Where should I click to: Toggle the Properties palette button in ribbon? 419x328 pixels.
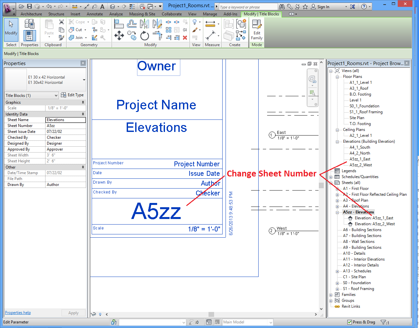click(29, 35)
